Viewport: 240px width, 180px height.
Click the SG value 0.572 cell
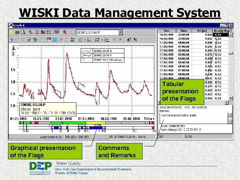pos(202,55)
